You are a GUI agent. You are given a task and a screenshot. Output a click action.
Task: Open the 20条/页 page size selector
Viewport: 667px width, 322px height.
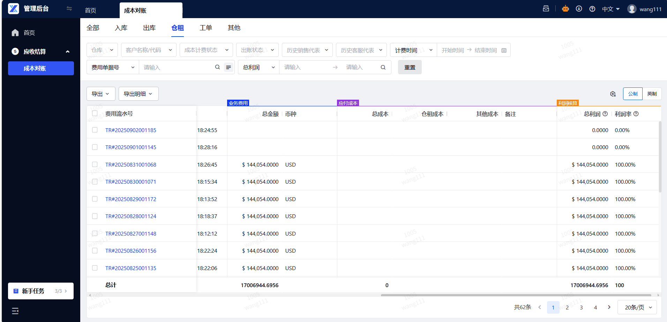point(637,307)
